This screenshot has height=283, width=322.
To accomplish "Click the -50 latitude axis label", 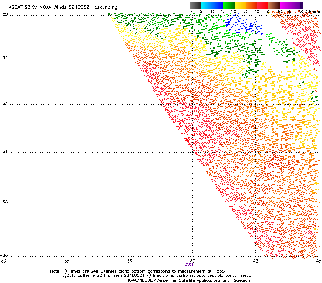I will point(4,14).
